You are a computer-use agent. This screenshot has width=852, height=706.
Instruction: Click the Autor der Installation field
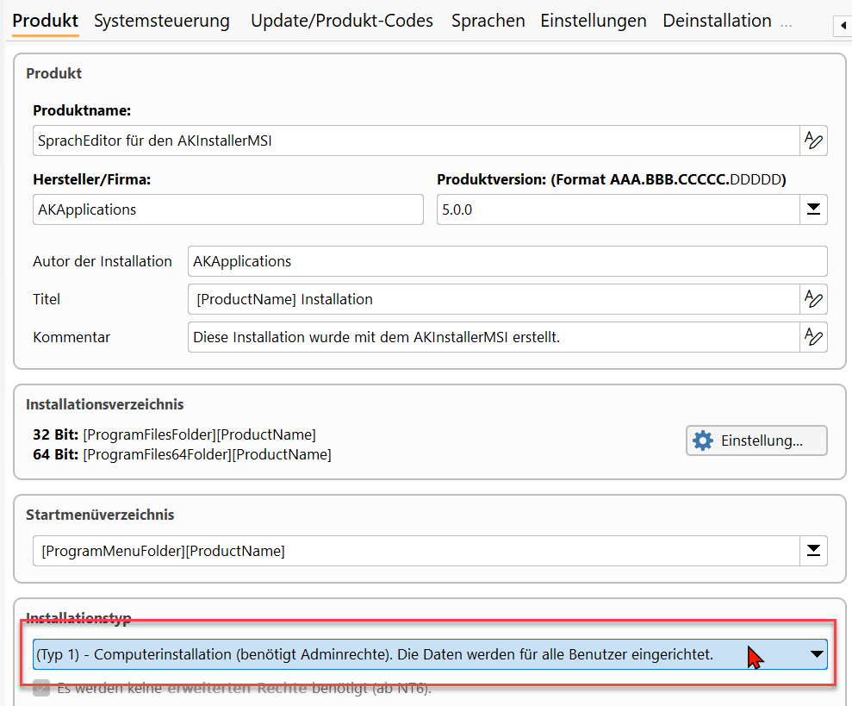(x=507, y=261)
